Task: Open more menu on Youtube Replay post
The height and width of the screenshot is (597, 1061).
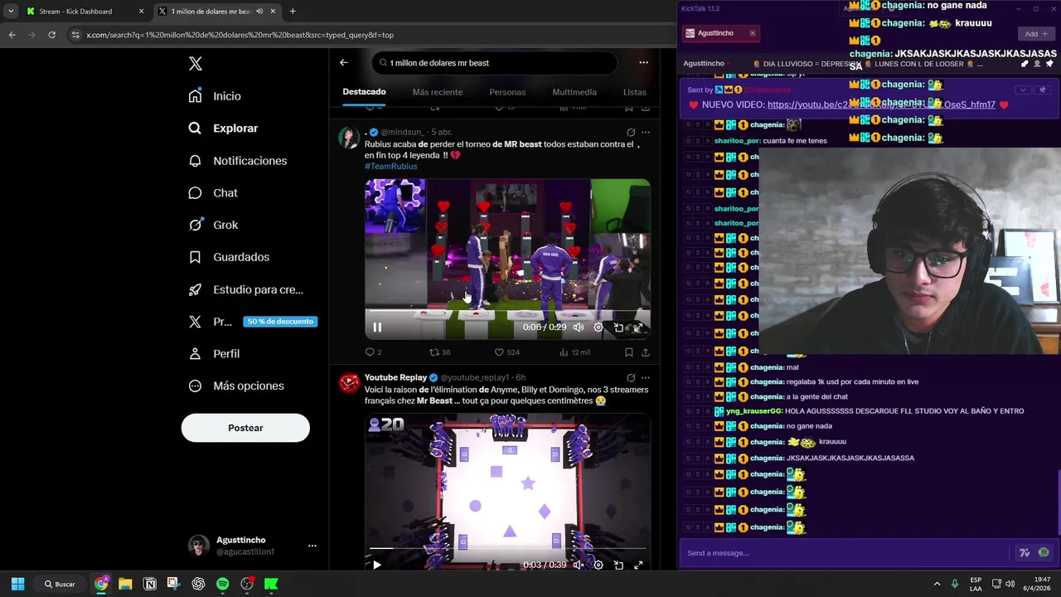Action: [646, 377]
